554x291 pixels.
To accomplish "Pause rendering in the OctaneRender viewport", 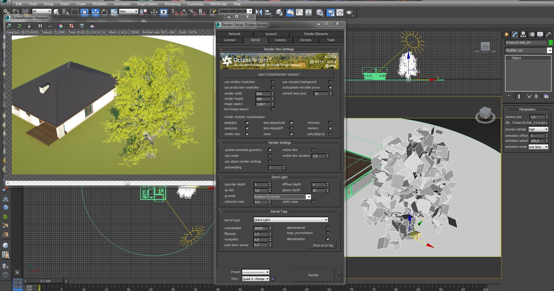I will [40, 26].
